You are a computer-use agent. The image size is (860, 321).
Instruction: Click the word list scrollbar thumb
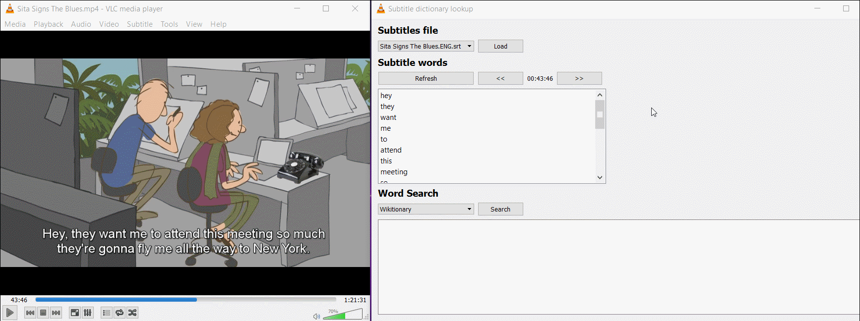[x=600, y=114]
